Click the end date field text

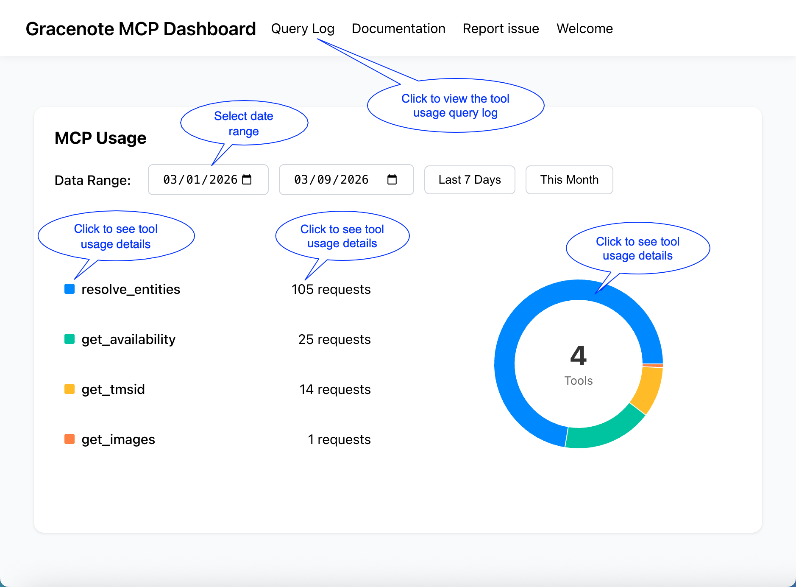pyautogui.click(x=331, y=180)
